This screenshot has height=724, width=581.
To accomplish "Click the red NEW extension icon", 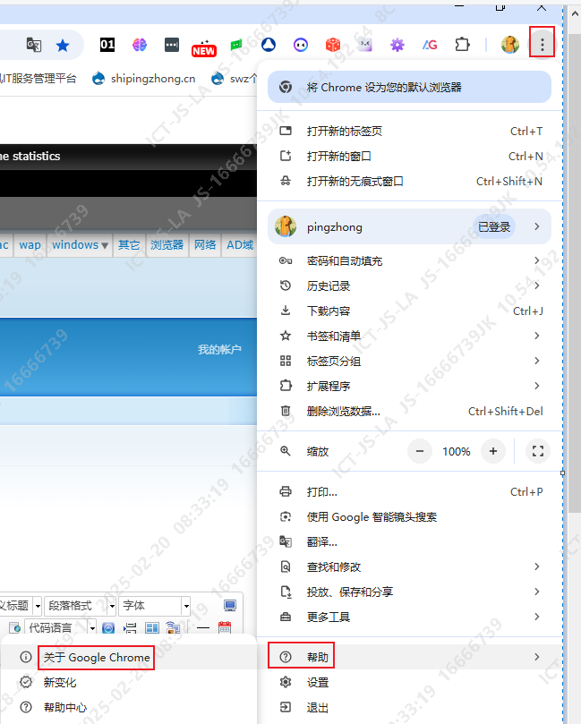I will [204, 48].
